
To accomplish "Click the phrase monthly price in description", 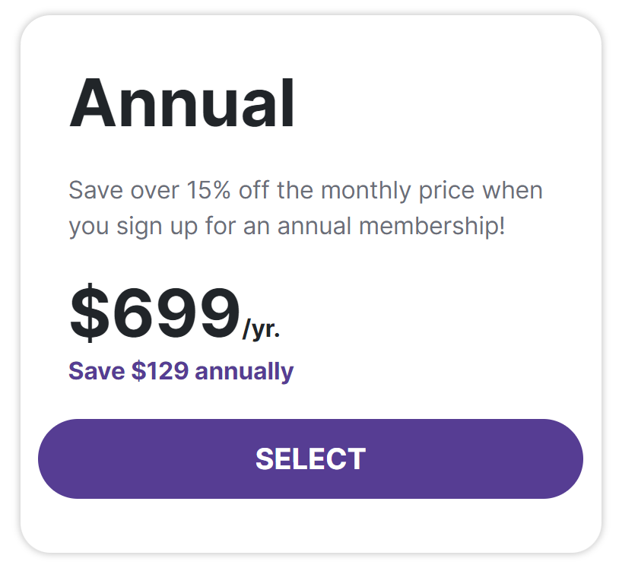I will point(398,191).
